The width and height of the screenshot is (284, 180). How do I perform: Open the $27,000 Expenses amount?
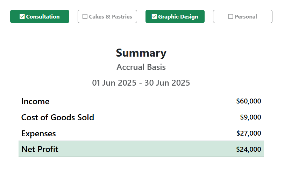click(x=248, y=134)
